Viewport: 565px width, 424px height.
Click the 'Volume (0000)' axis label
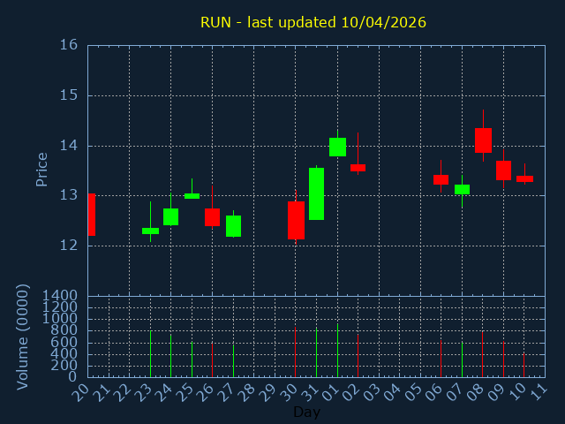pyautogui.click(x=23, y=337)
